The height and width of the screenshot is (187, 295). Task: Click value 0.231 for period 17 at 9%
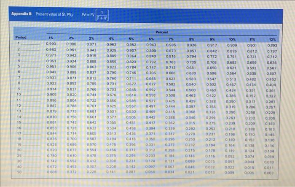(210, 134)
